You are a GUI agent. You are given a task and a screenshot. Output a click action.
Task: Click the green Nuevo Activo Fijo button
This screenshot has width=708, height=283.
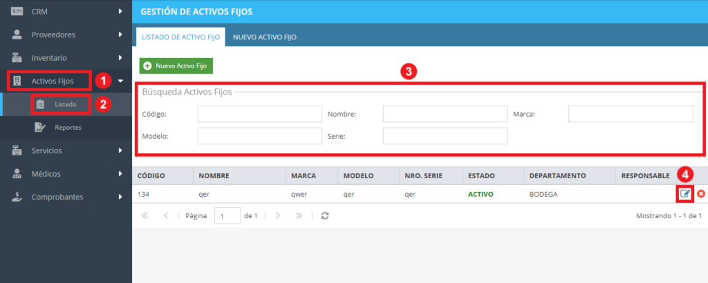pos(176,66)
